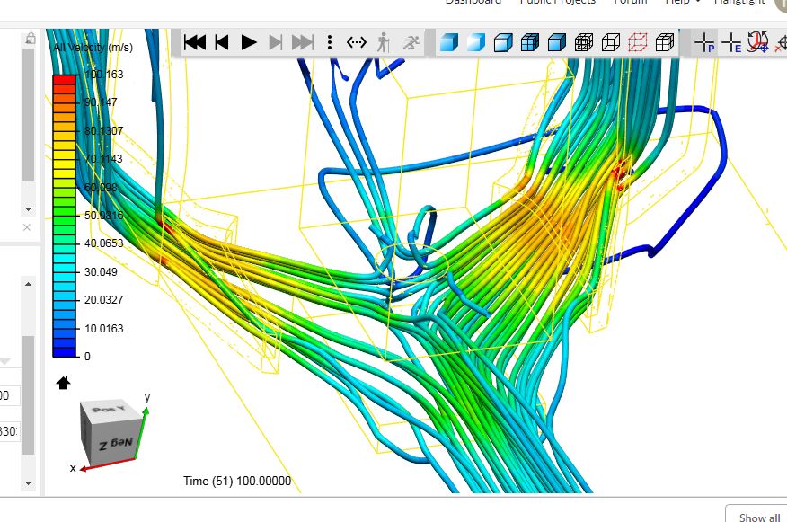Image resolution: width=787 pixels, height=522 pixels.
Task: Click the up arrow of the lower left scrollbar
Action: tap(28, 284)
